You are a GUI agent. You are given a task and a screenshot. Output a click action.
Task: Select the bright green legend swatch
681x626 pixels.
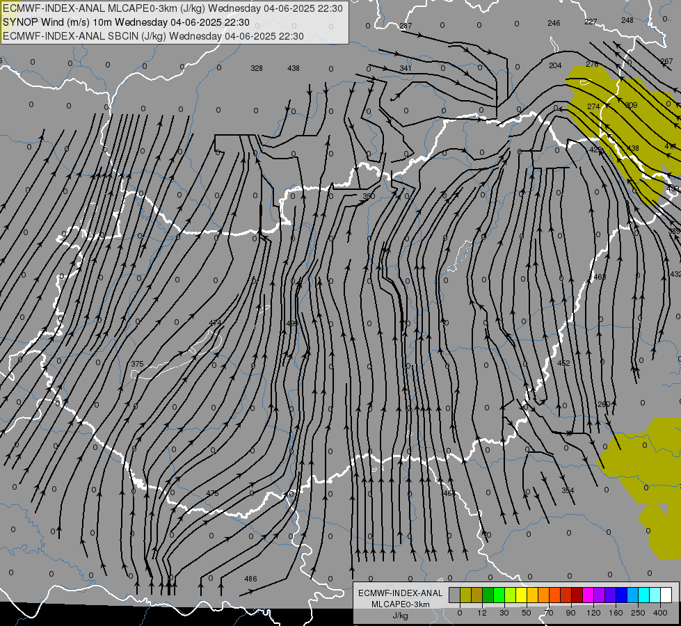(499, 595)
